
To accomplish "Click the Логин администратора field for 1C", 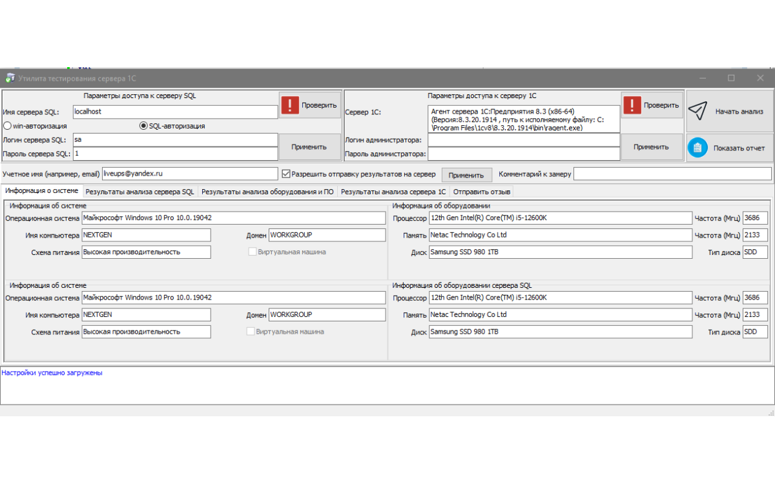I will tap(523, 140).
